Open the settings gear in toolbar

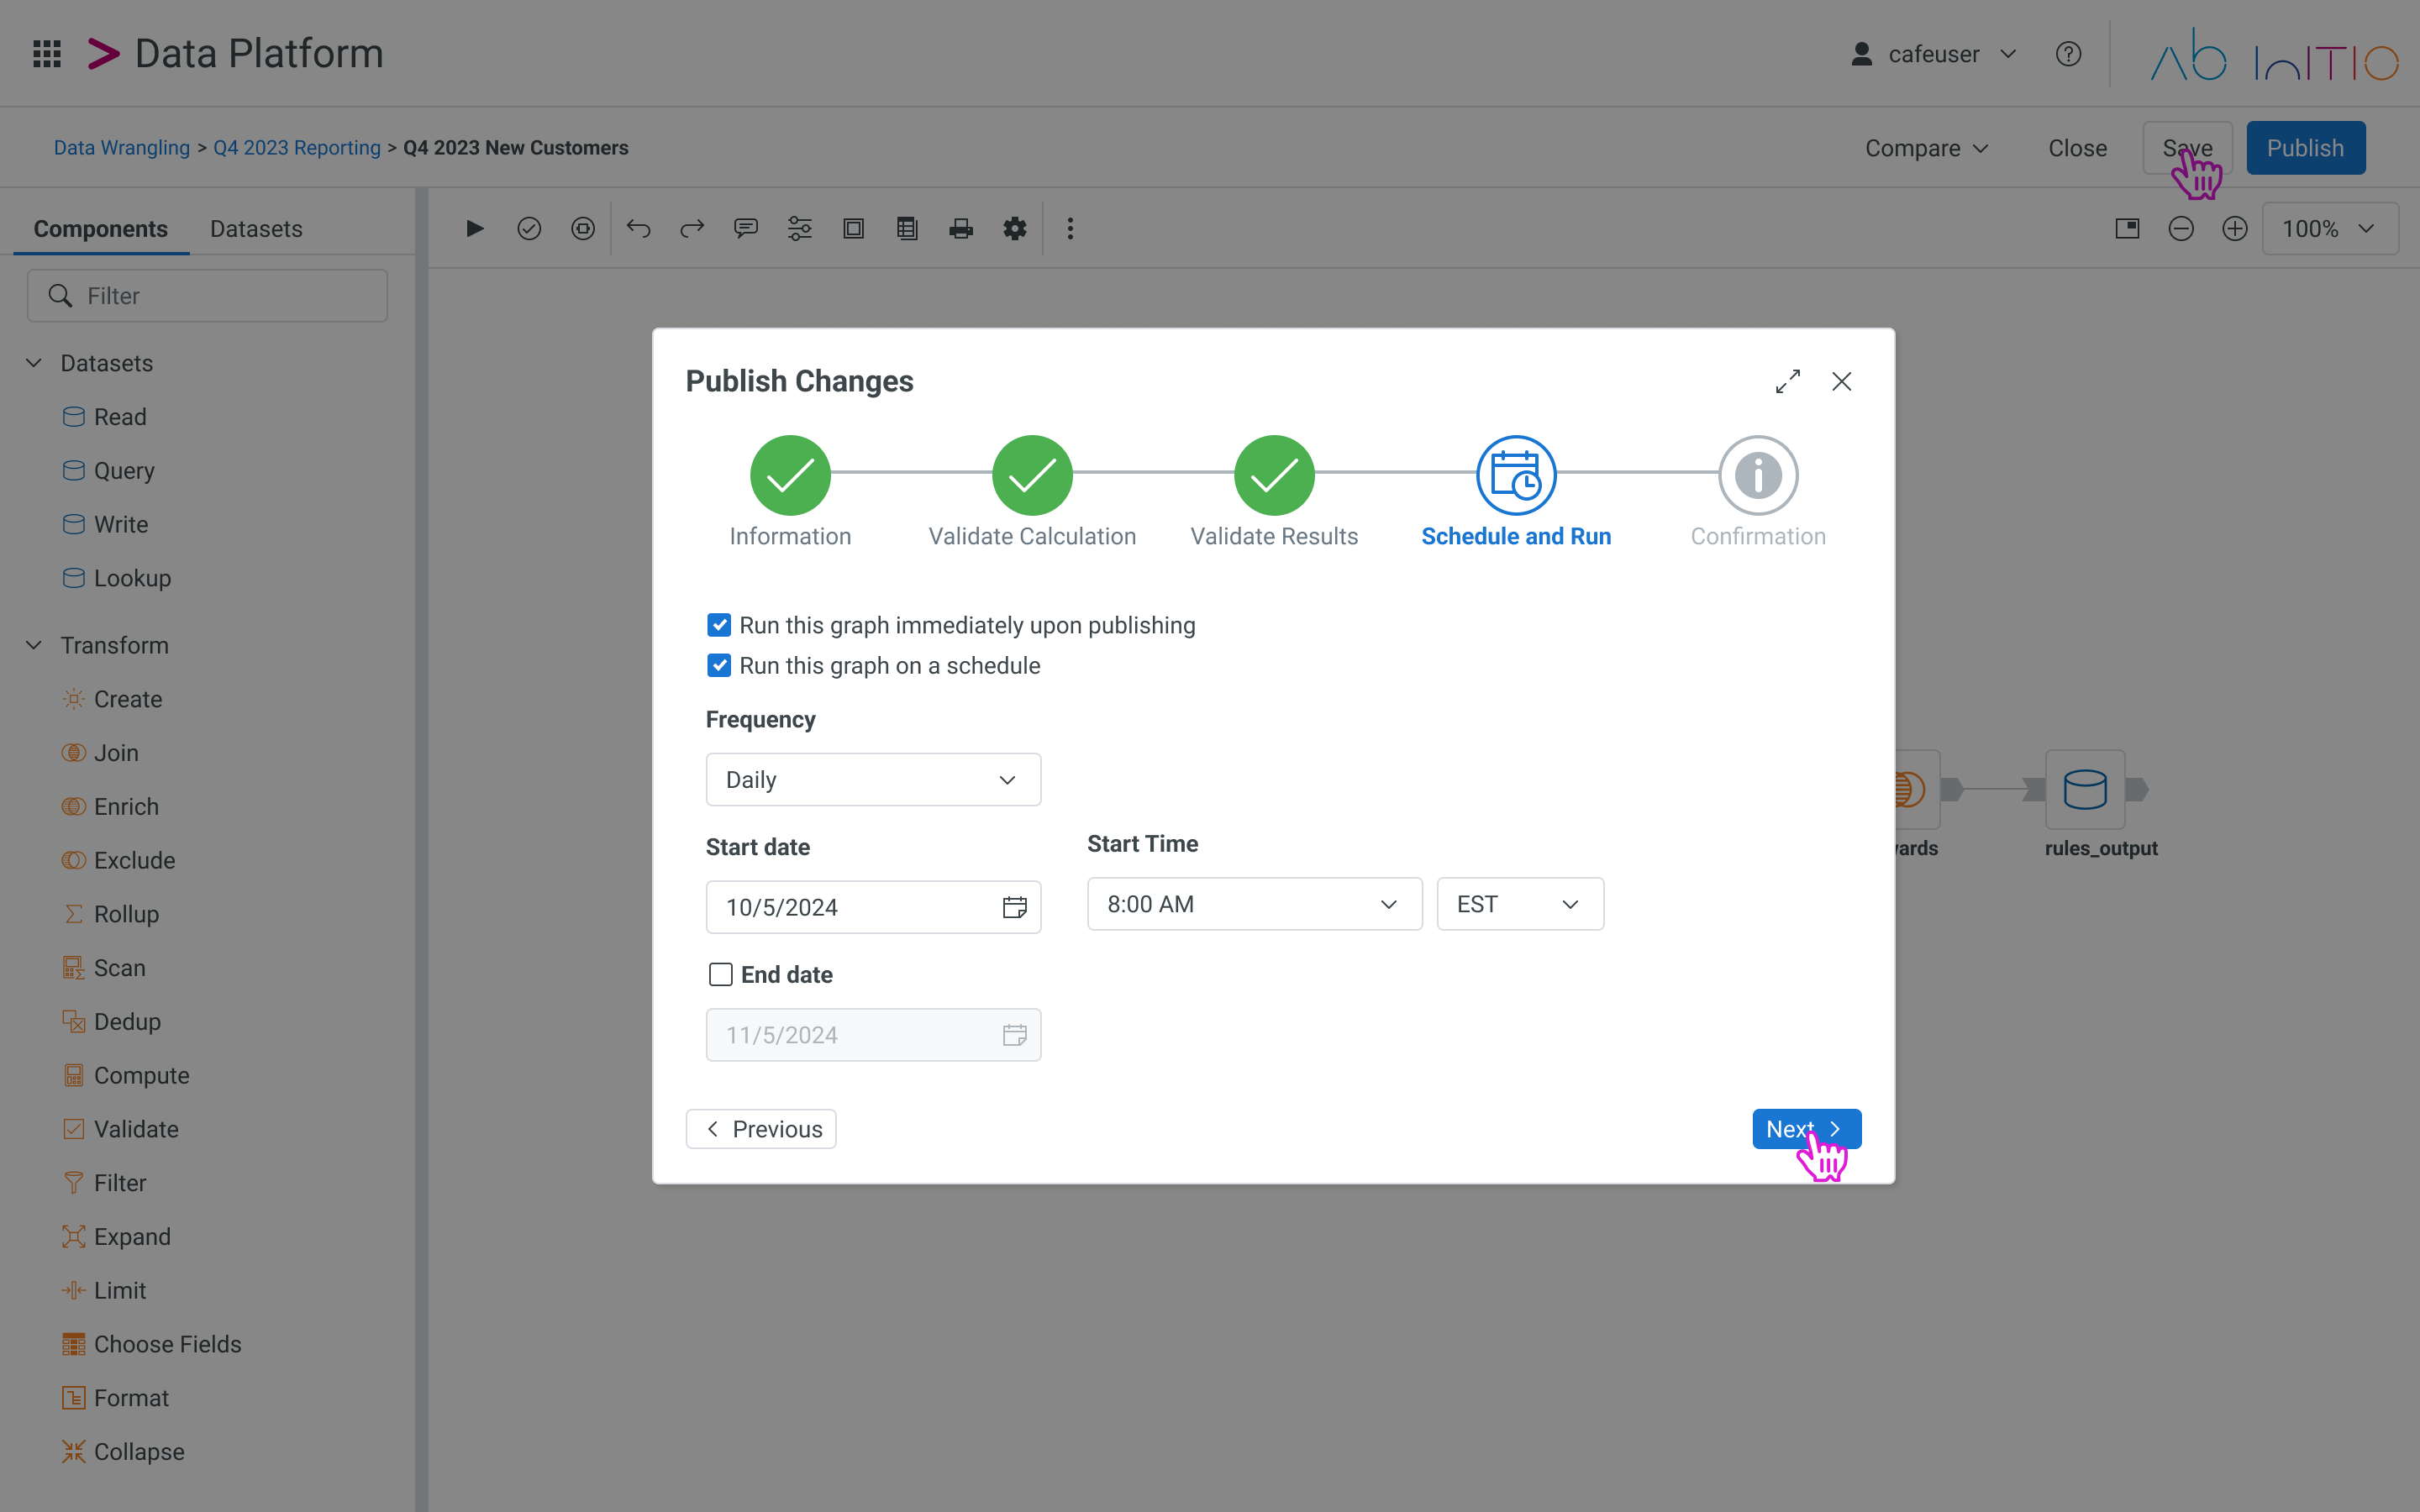tap(1015, 229)
